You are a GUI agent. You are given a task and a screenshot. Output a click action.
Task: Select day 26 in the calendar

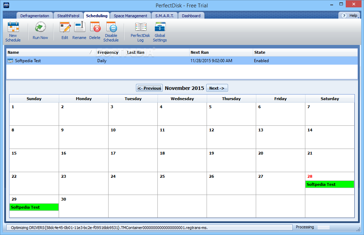click(231, 183)
